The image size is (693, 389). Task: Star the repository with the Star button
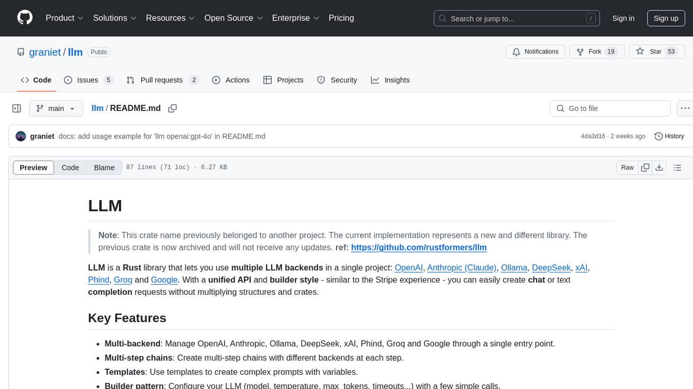click(x=657, y=51)
